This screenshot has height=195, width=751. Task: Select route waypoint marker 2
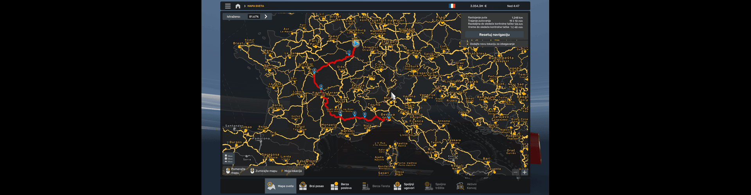[x=314, y=71]
